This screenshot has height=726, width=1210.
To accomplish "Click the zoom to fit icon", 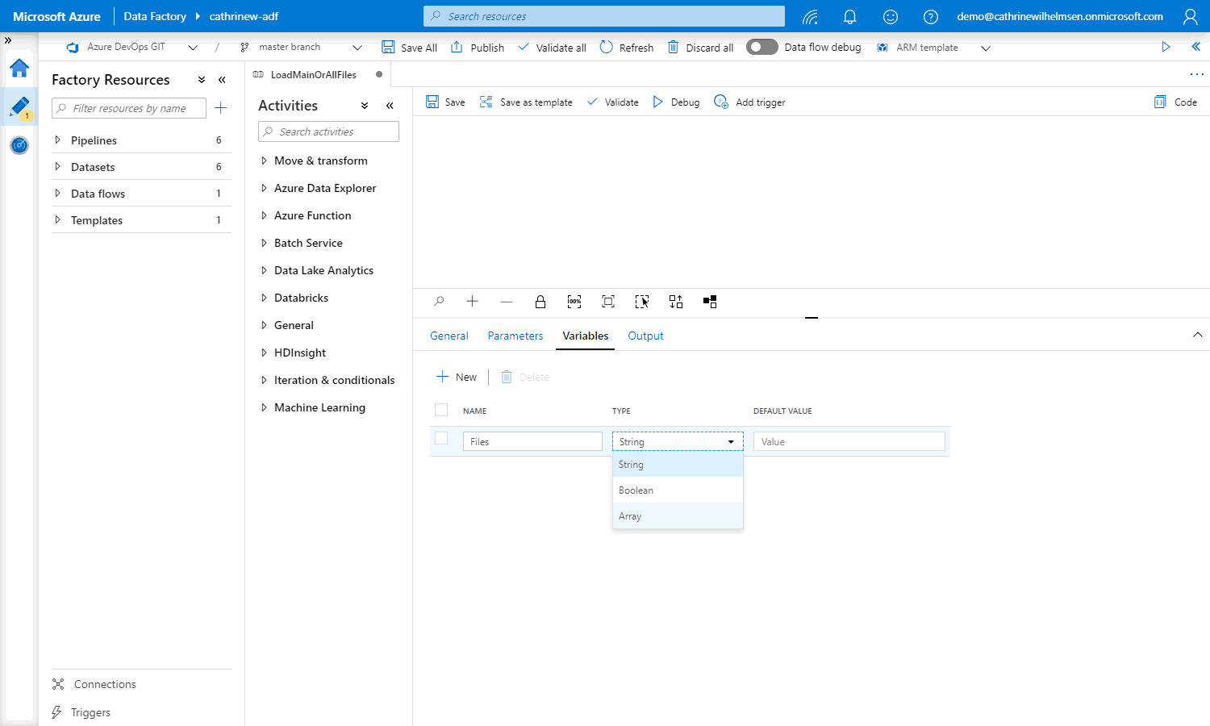I will click(x=608, y=302).
